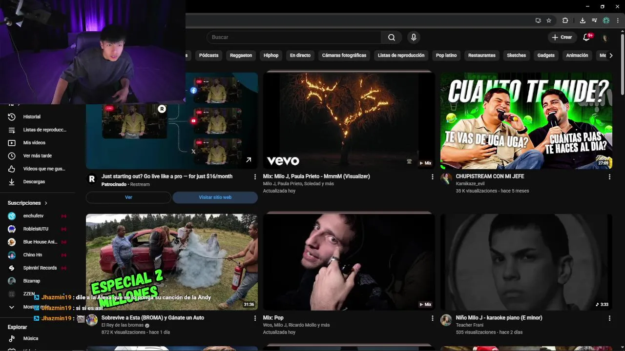Image resolution: width=625 pixels, height=351 pixels.
Task: Open options for Mix: Milo J video
Action: (x=432, y=177)
